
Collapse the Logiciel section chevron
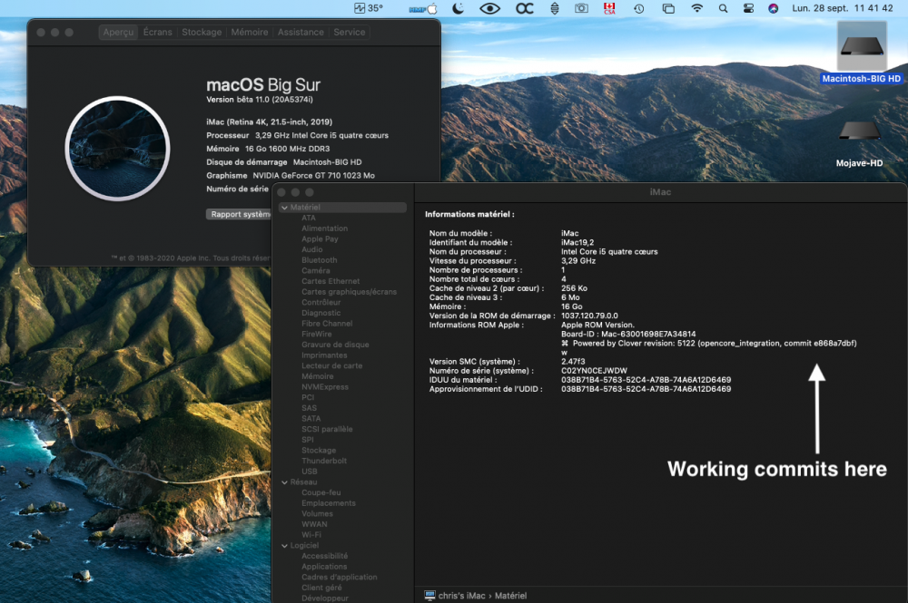(x=284, y=546)
